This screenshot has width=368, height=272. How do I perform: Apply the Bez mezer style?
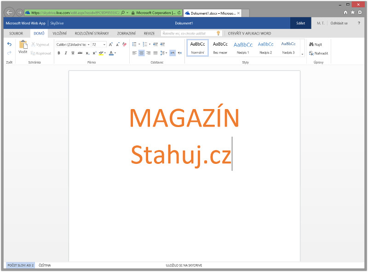click(x=220, y=48)
